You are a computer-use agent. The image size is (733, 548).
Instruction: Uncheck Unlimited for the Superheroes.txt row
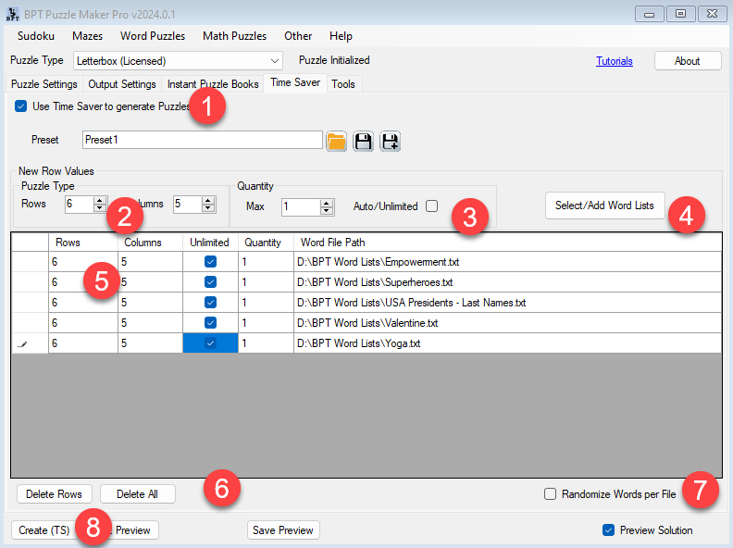coord(210,282)
